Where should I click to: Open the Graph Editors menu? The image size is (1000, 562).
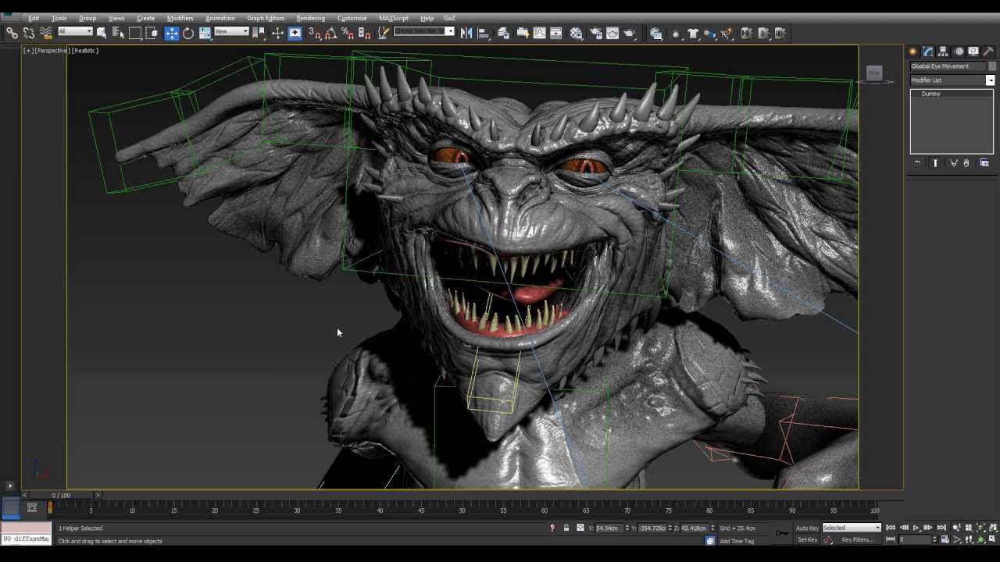click(x=266, y=18)
